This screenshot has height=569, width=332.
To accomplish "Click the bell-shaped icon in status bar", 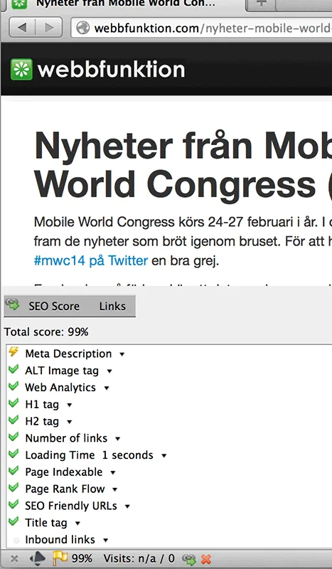I will click(x=38, y=558).
